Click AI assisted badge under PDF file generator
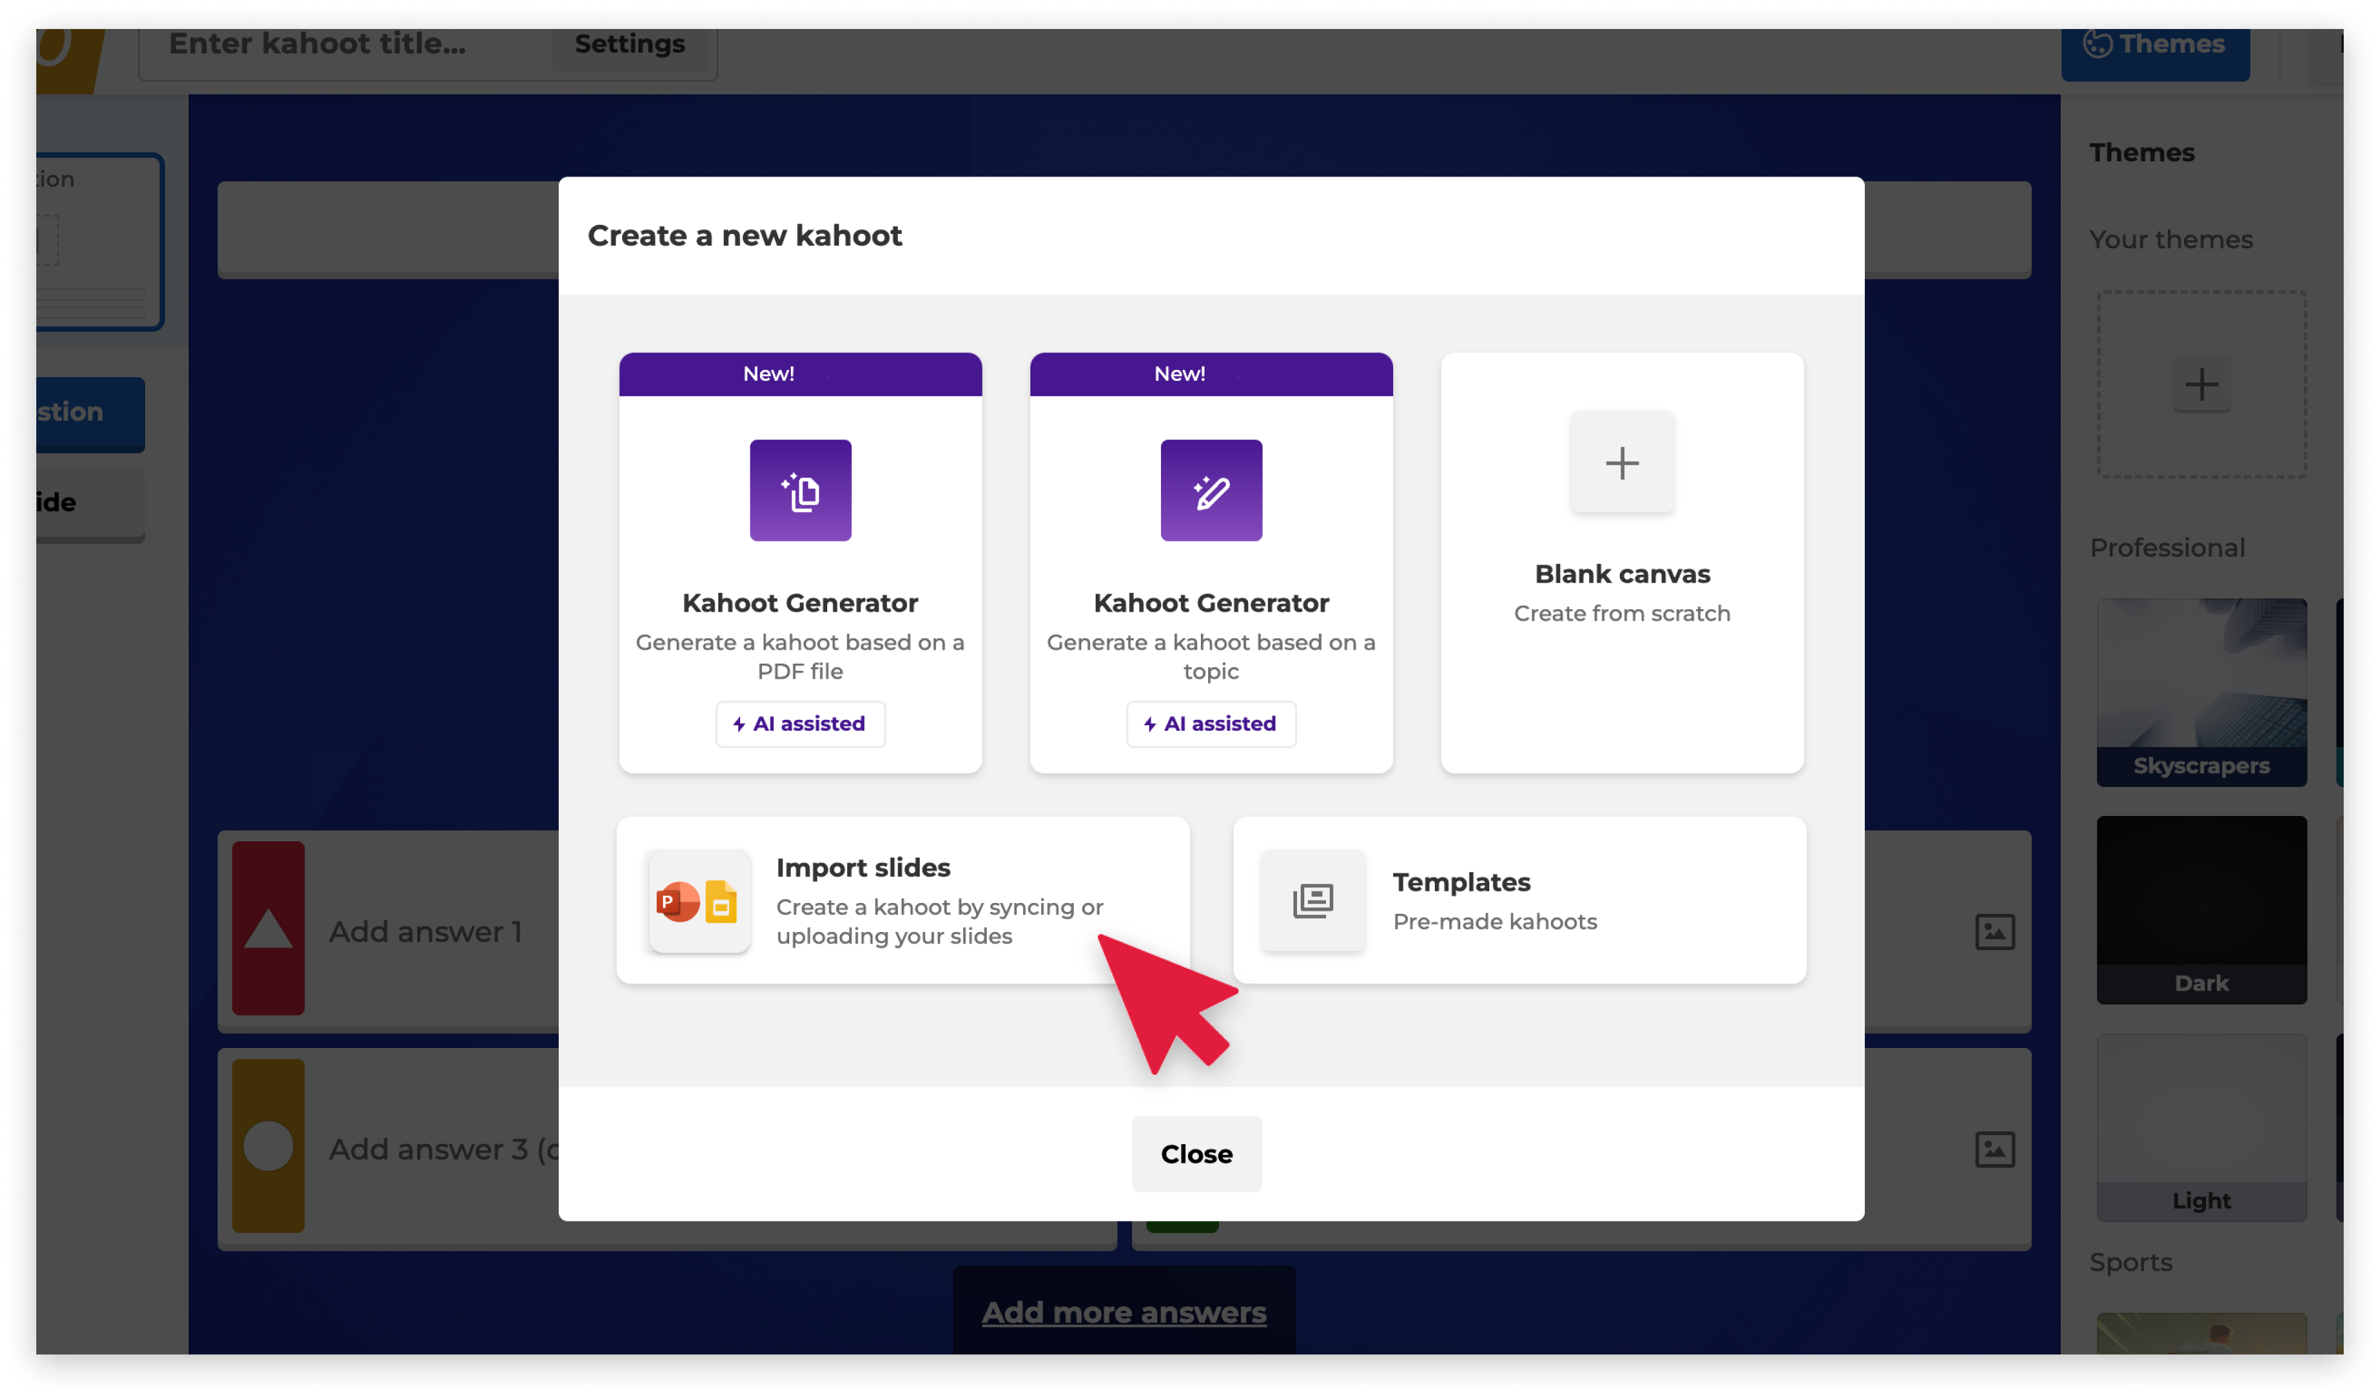2380x1398 pixels. [800, 724]
